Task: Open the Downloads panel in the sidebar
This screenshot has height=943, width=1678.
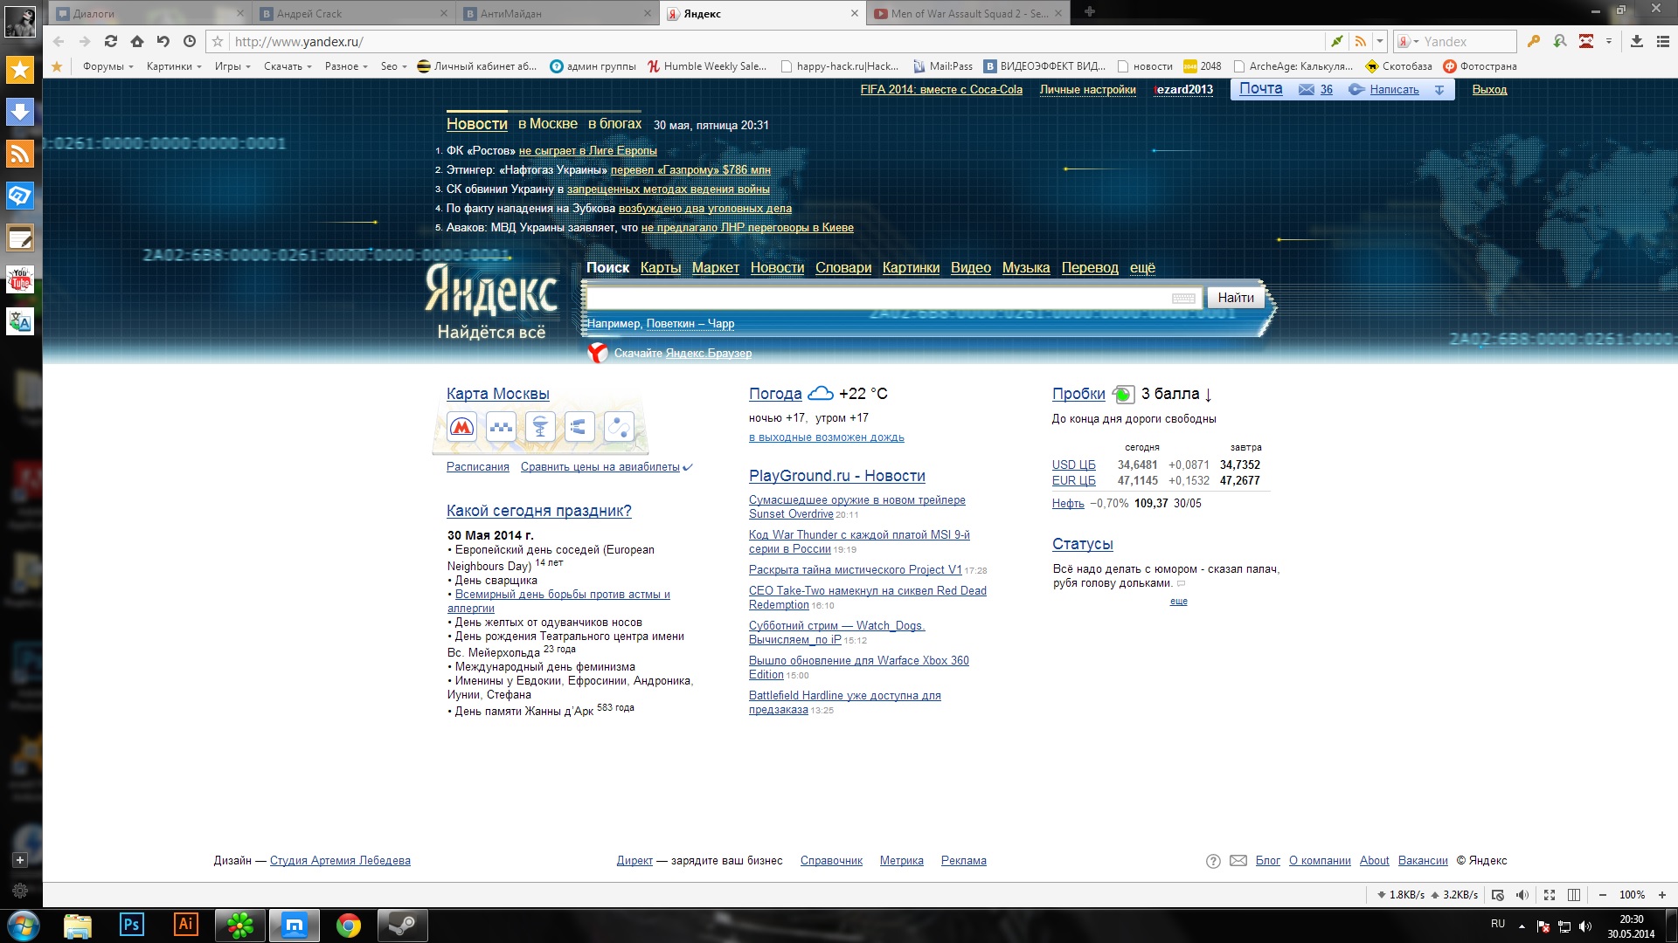Action: (20, 112)
